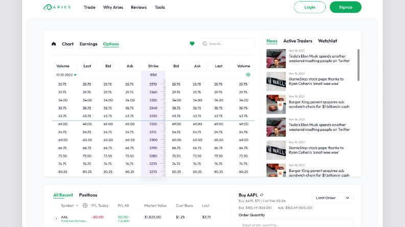Switch to Active Traders tab
Viewport: 405px width, 227px height.
pyautogui.click(x=298, y=41)
